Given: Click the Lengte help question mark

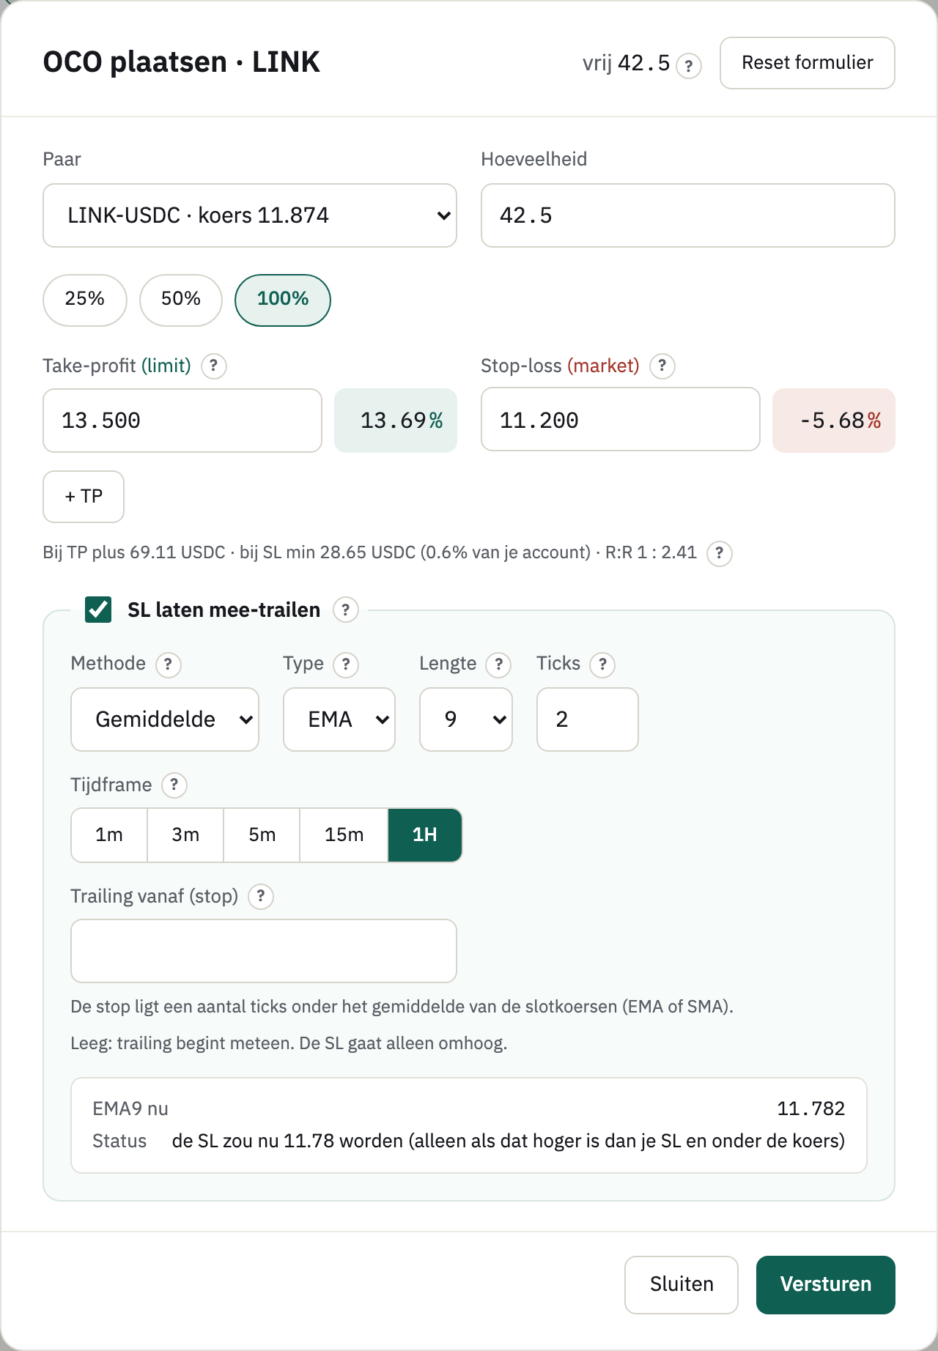Looking at the screenshot, I should tap(499, 665).
